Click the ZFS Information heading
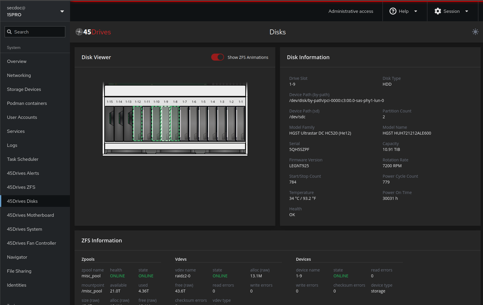 click(x=102, y=241)
